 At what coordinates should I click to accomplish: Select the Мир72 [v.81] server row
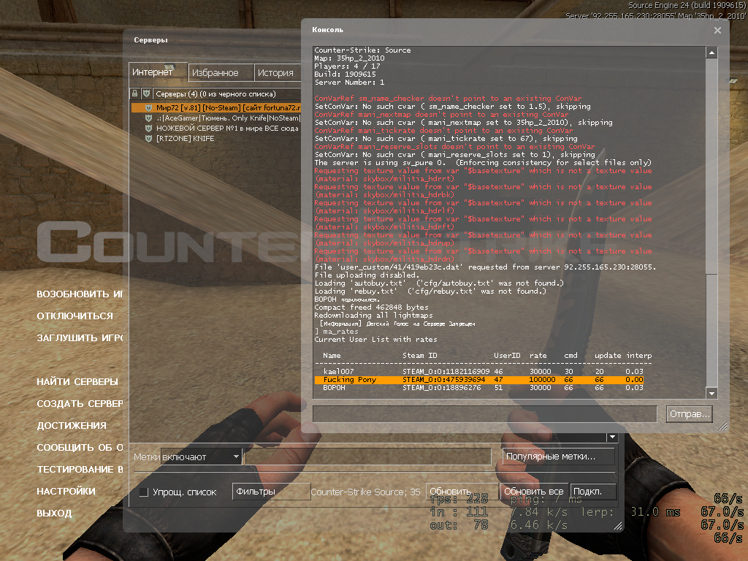[215, 108]
